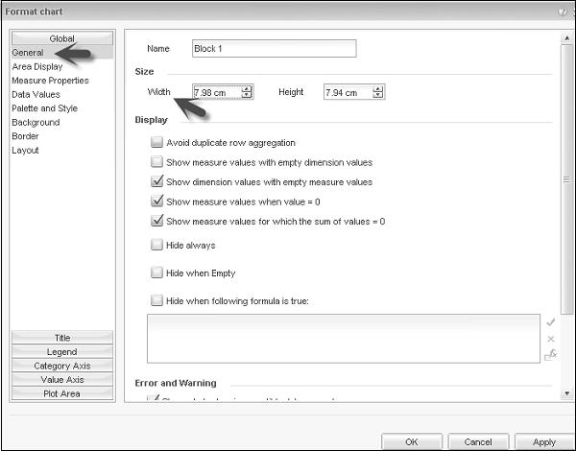
Task: Click inside the formula text area
Action: pos(344,338)
